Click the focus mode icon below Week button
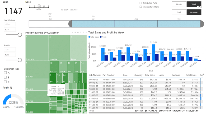The image size is (206, 114). tap(201, 7)
